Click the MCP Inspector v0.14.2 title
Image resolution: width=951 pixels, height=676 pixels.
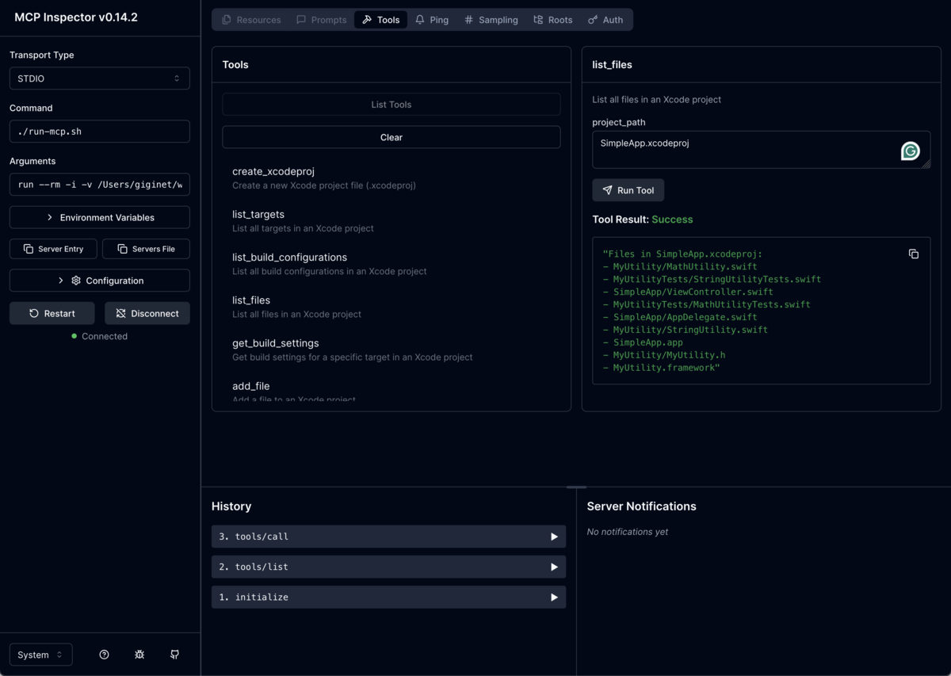[76, 17]
